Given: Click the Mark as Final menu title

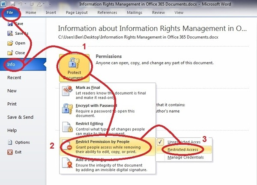Looking at the screenshot, I should (88, 87).
